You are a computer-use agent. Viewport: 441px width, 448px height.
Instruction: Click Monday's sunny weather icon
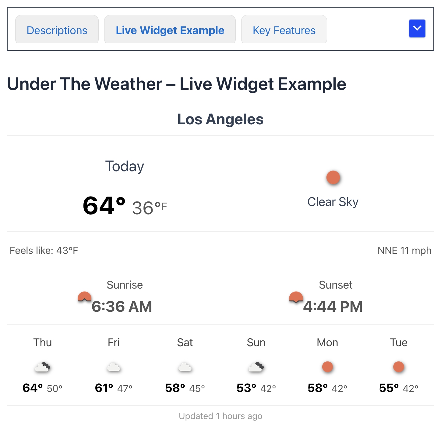pyautogui.click(x=327, y=367)
